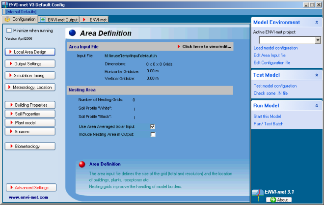Collapse the Model Environment panel
Viewport: 324px width, 205px height.
317,22
